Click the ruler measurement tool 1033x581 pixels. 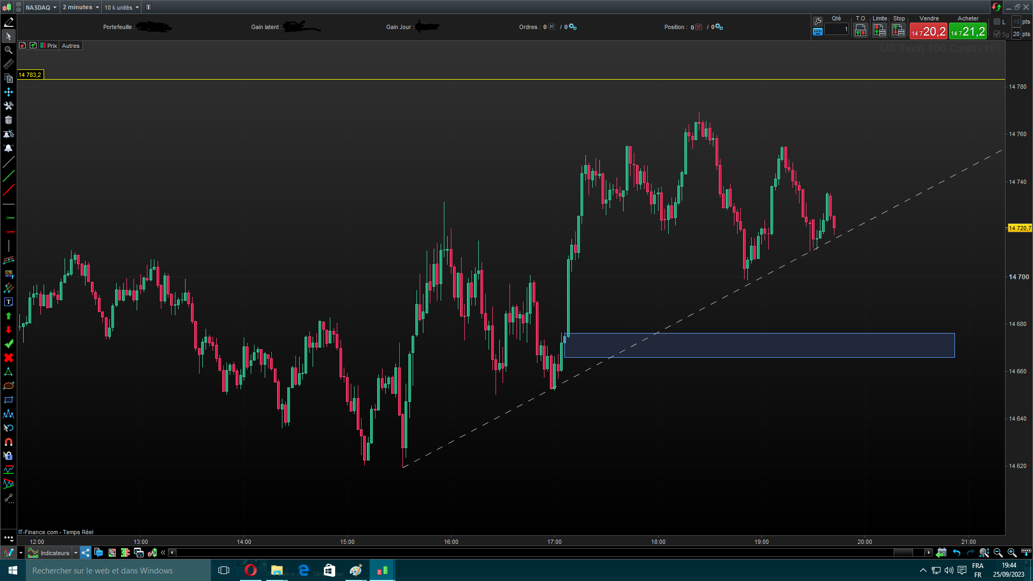point(9,64)
